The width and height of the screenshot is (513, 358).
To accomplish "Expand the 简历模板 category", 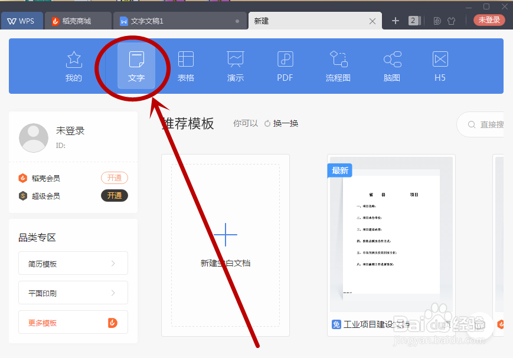I will click(73, 263).
